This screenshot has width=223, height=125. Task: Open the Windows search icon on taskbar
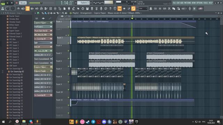[x=10, y=122]
